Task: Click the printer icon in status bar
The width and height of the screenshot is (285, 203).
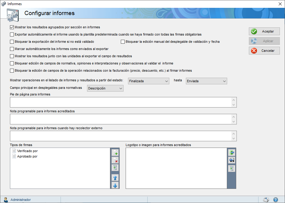Action: coord(266,200)
